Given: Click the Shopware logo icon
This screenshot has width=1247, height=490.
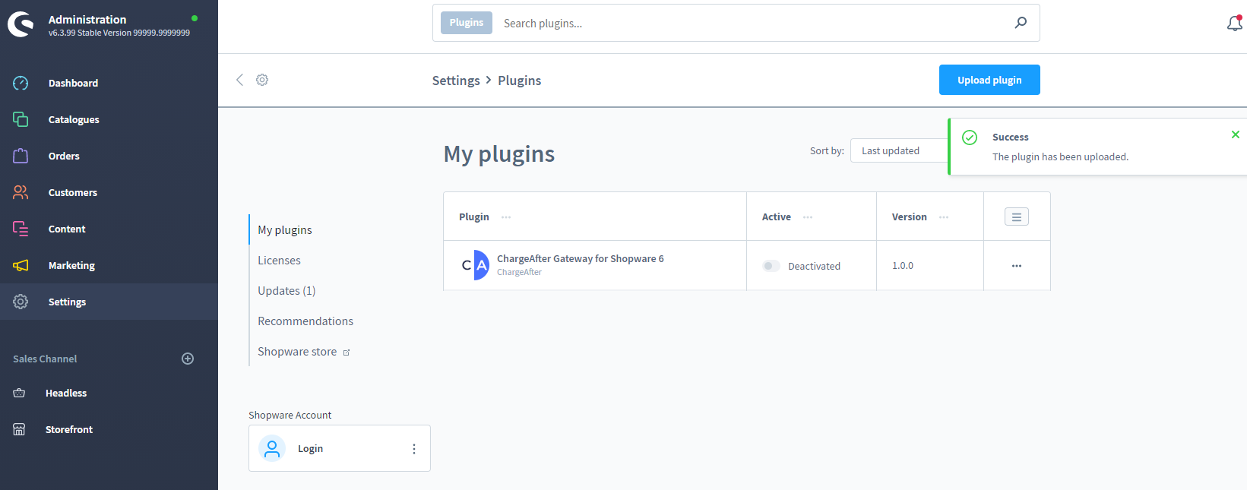Looking at the screenshot, I should (x=21, y=24).
